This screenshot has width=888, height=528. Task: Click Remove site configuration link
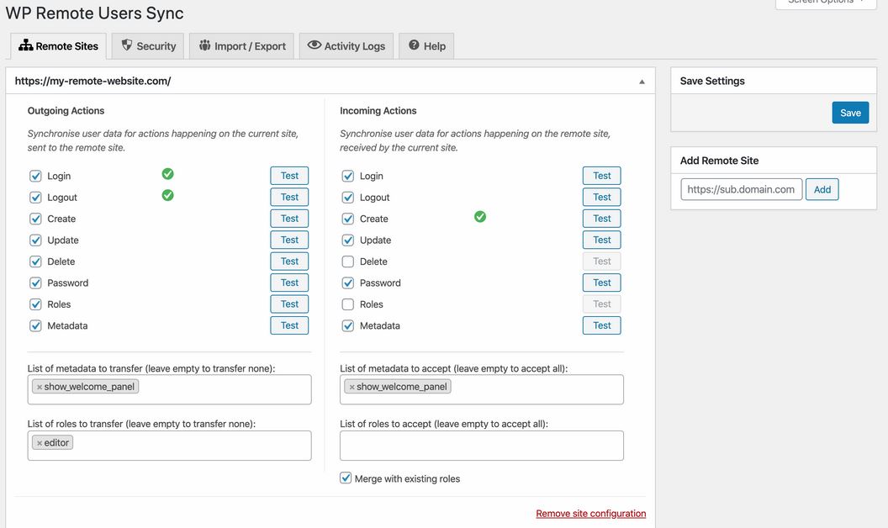tap(590, 513)
